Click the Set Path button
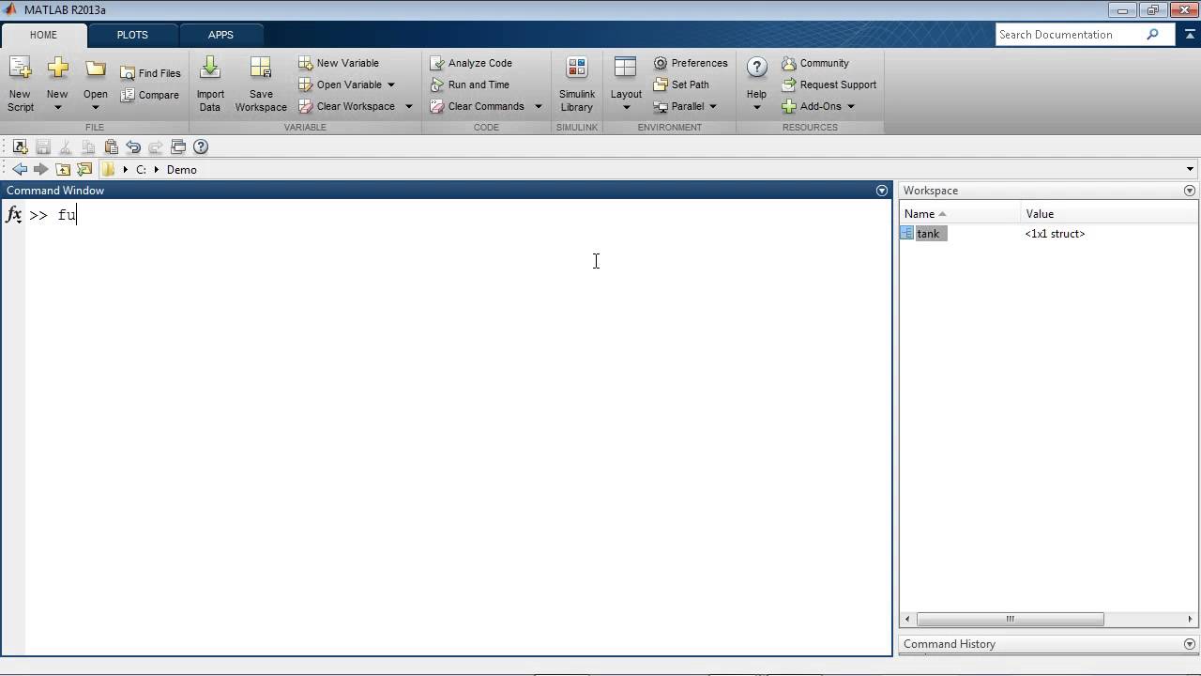Screen dimensions: 1201x676 coord(681,84)
